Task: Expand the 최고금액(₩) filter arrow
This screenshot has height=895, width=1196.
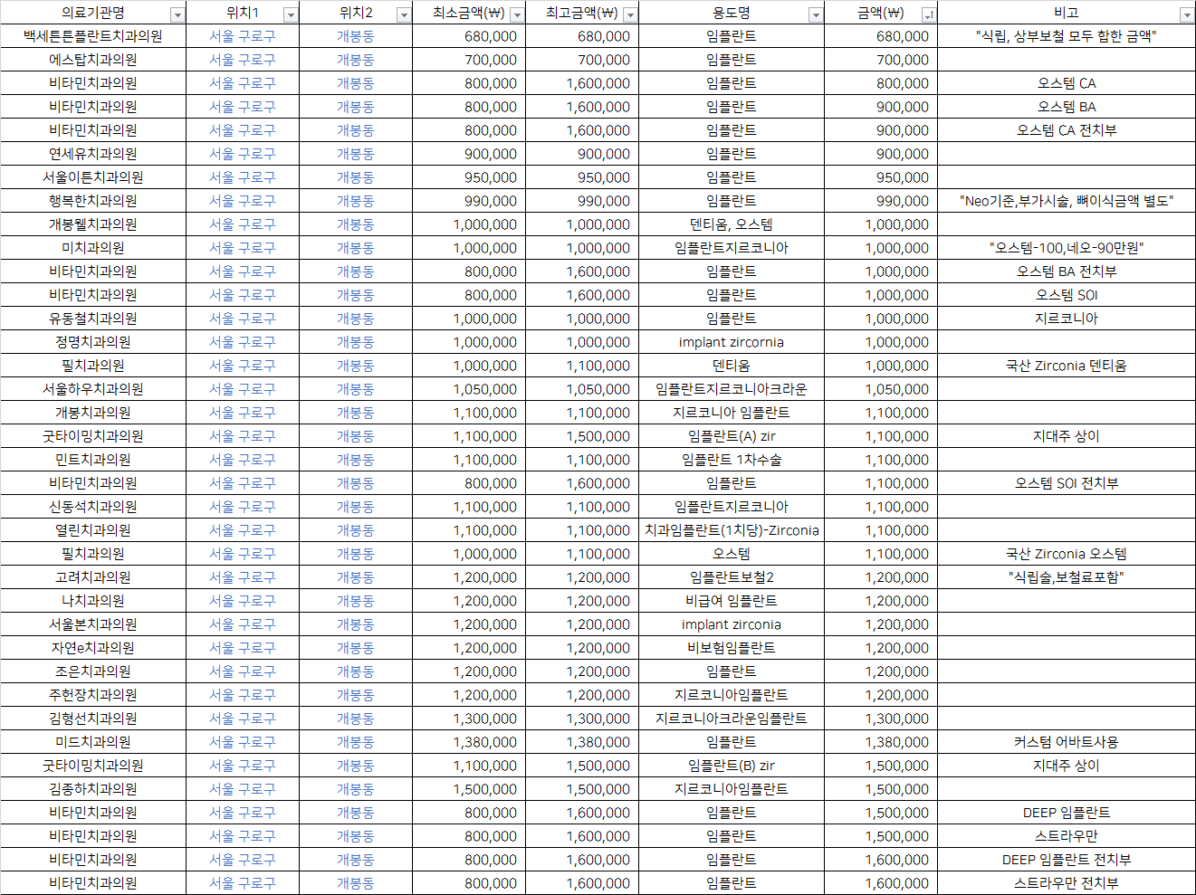Action: [x=630, y=14]
